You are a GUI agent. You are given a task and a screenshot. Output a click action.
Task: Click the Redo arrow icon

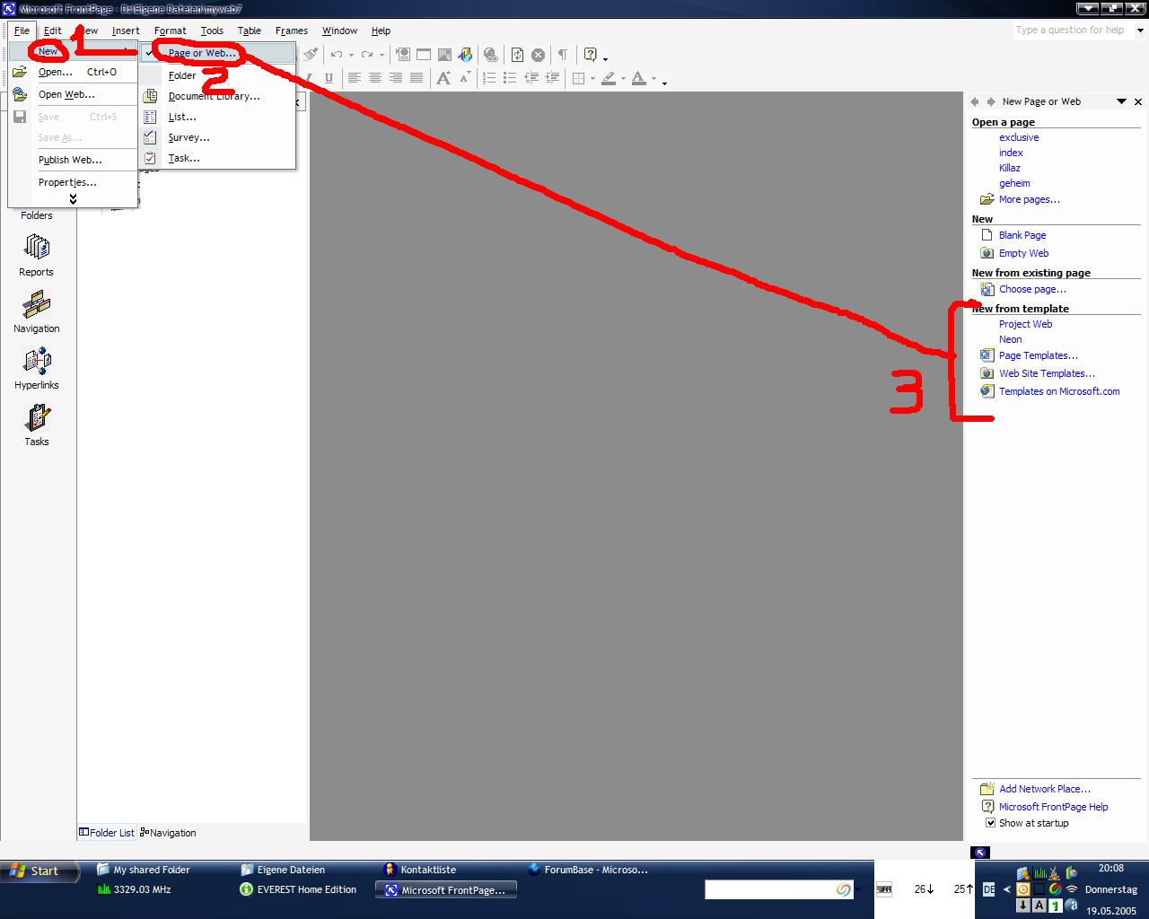coord(366,55)
